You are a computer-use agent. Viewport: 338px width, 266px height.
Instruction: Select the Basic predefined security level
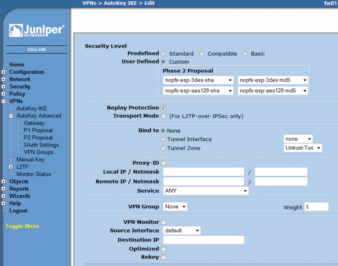pos(245,54)
